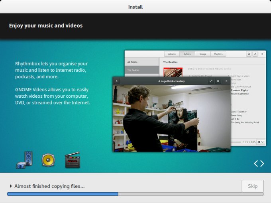Click the Eleanor Rigby song
This screenshot has width=271, height=203.
tap(239, 90)
